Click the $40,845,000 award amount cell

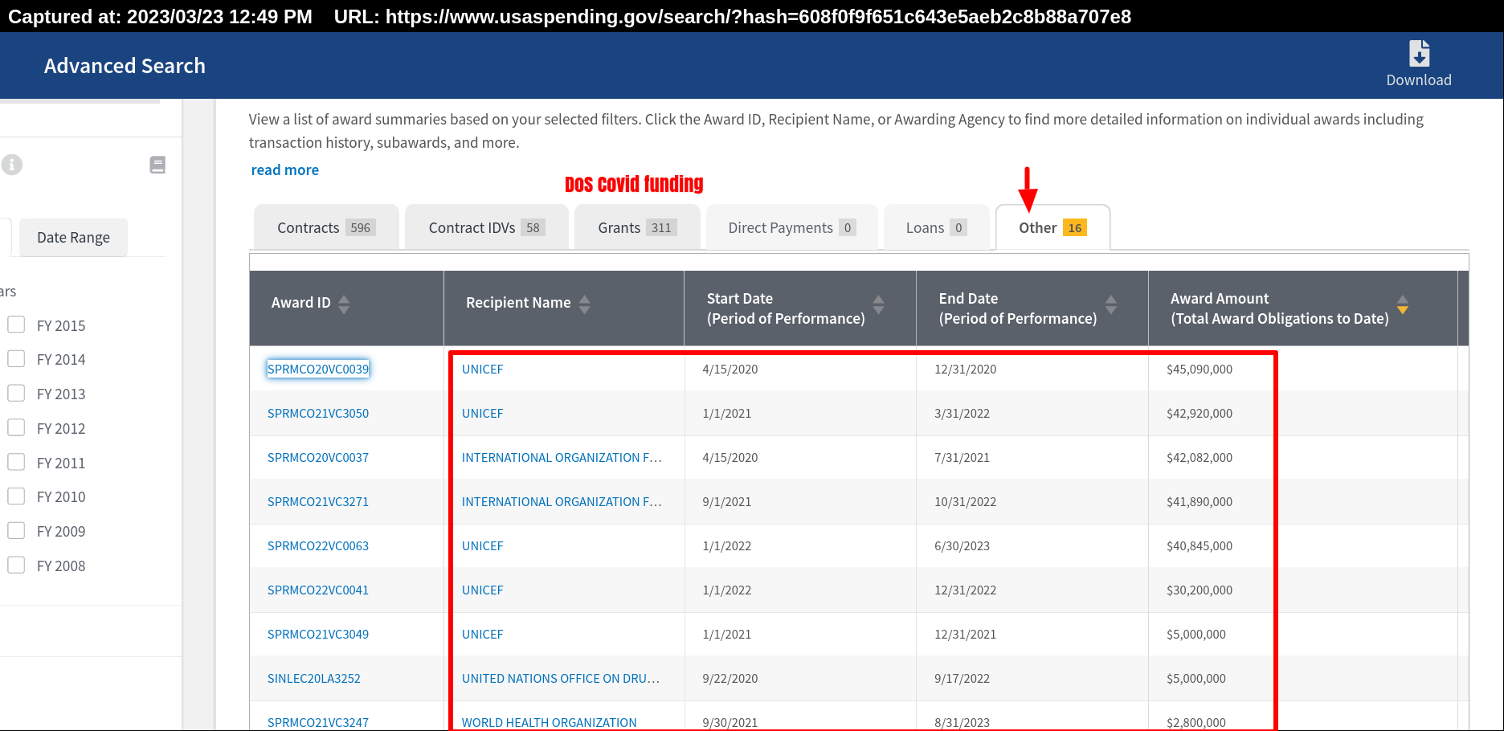1200,545
